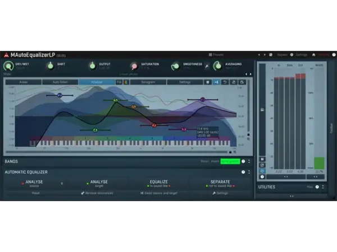This screenshot has width=337, height=252.
Task: Click Reset in the Bands panel
Action: pos(204,161)
